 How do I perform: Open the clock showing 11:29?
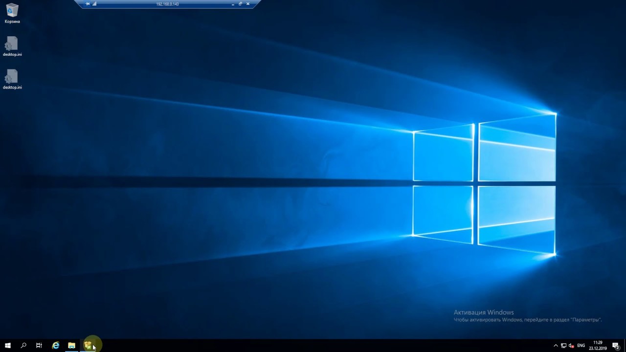tap(598, 346)
